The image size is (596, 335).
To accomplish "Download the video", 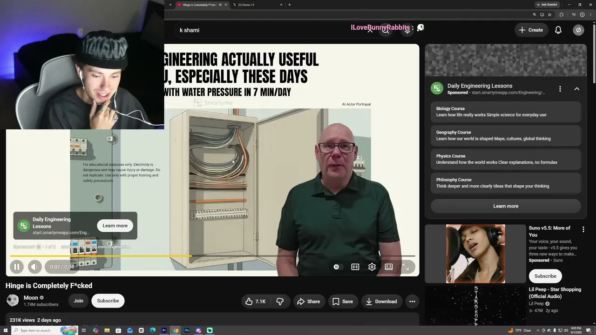I will 381,301.
